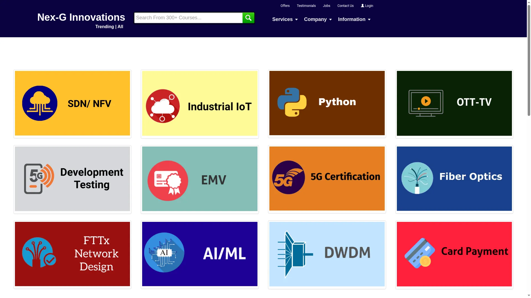The height and width of the screenshot is (298, 531).
Task: Click the EMV certificate card icon
Action: coord(168,181)
